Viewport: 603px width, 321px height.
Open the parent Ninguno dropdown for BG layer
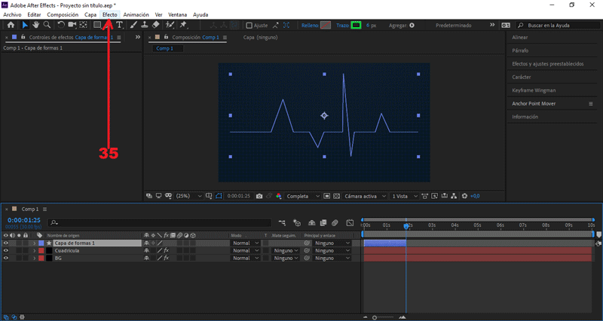pyautogui.click(x=332, y=258)
